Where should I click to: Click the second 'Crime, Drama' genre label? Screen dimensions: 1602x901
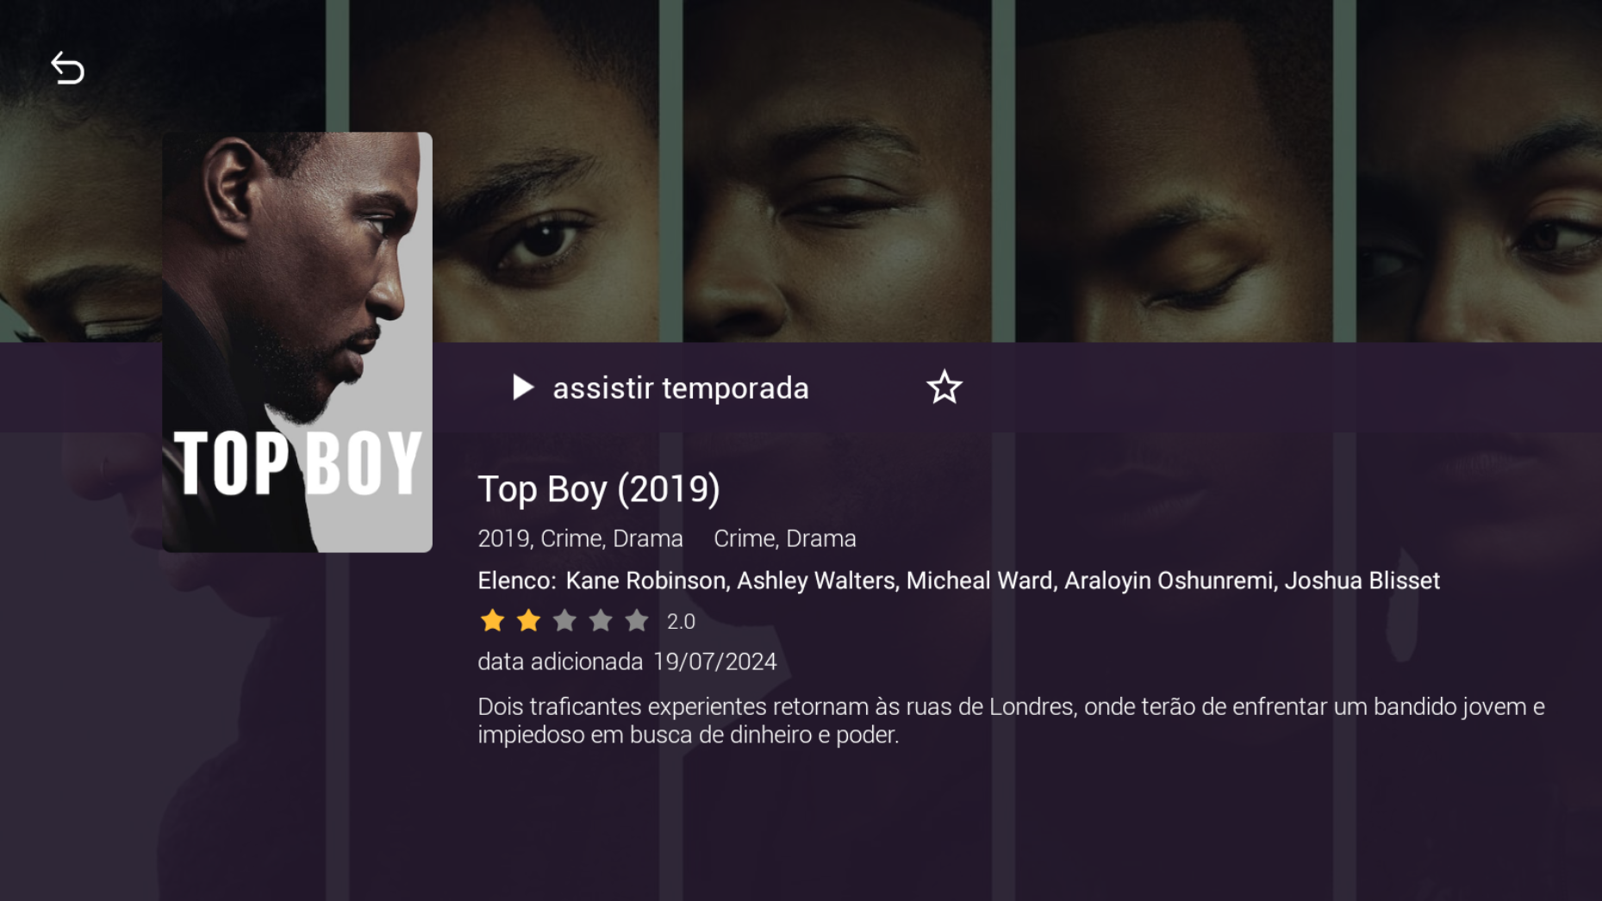785,538
